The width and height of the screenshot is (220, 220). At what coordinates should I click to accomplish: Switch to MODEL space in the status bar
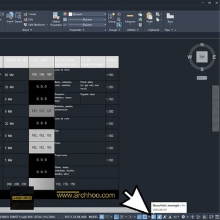click(93, 216)
